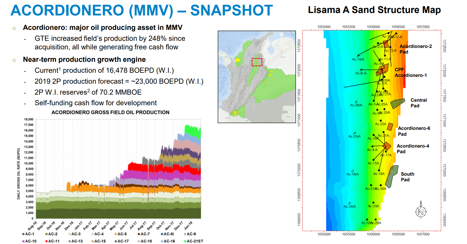Click the ACORDIONERO GROSS FIELD OIL PRODUCTION chart title

[x=110, y=112]
